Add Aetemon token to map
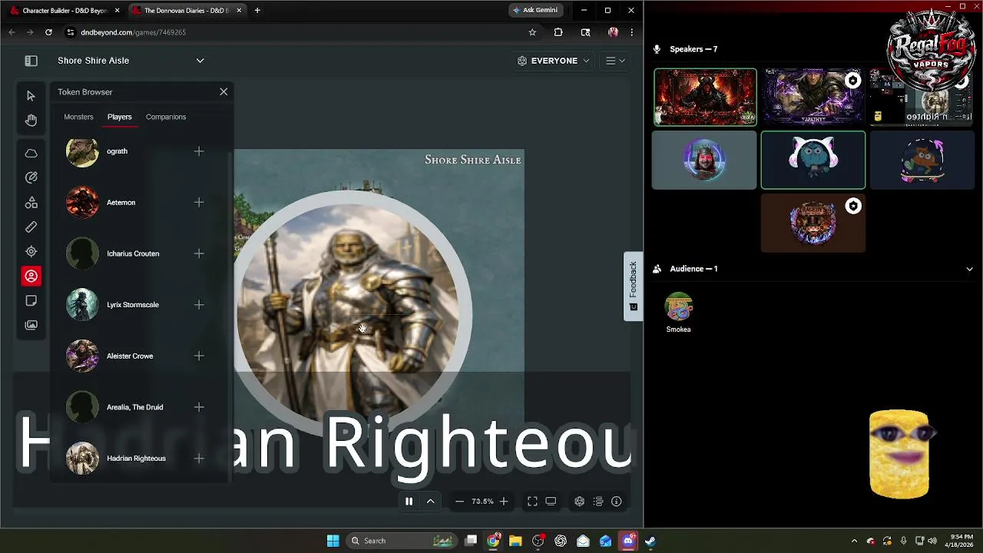The width and height of the screenshot is (983, 553). tap(199, 202)
